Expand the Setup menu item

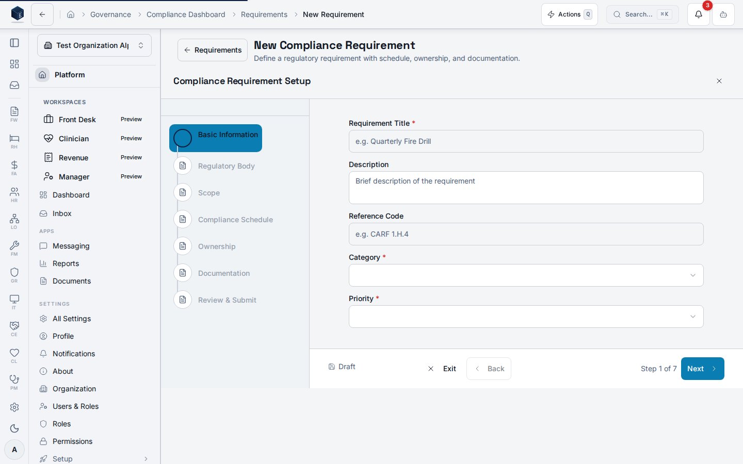[94, 459]
